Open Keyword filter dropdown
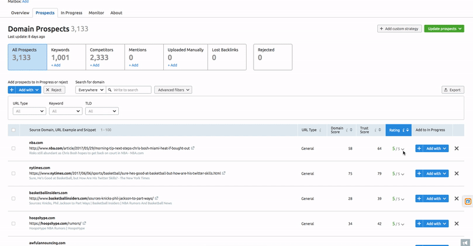Screen dimensions: 473x246 tap(66, 111)
